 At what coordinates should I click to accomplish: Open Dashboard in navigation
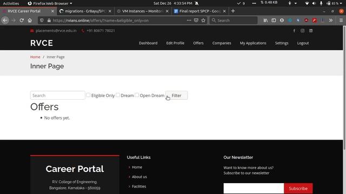(x=148, y=43)
